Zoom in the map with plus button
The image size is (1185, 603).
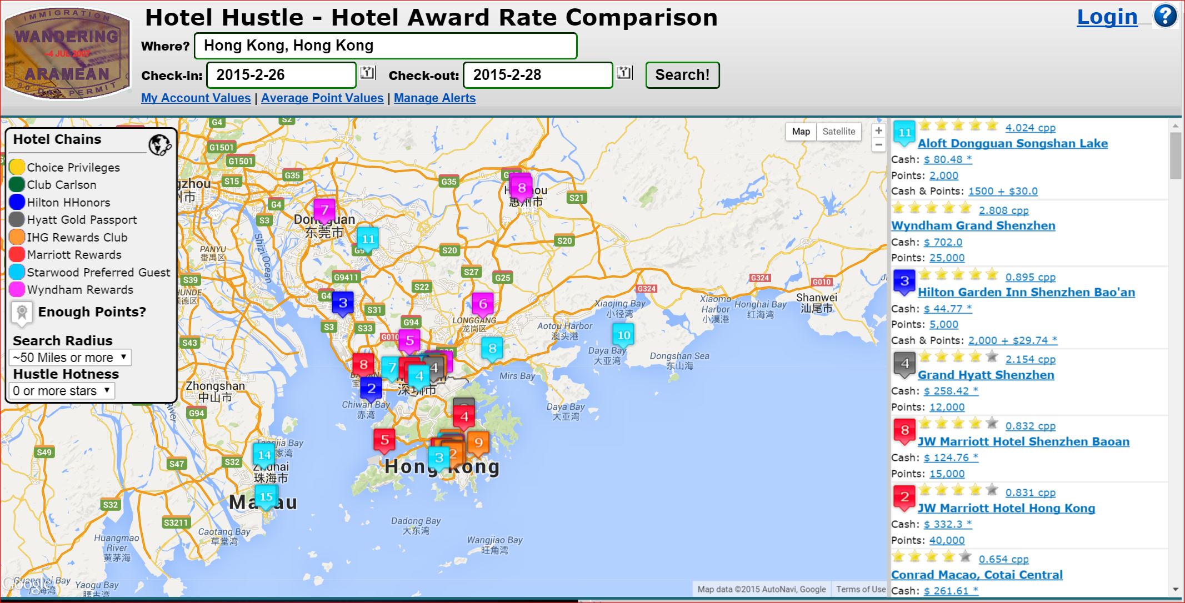[878, 131]
